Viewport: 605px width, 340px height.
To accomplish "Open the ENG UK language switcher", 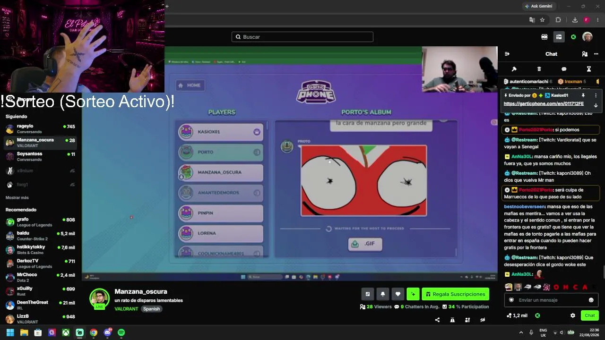I will 544,332.
